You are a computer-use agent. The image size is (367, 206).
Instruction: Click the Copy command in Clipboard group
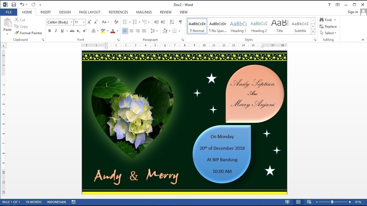tap(21, 26)
